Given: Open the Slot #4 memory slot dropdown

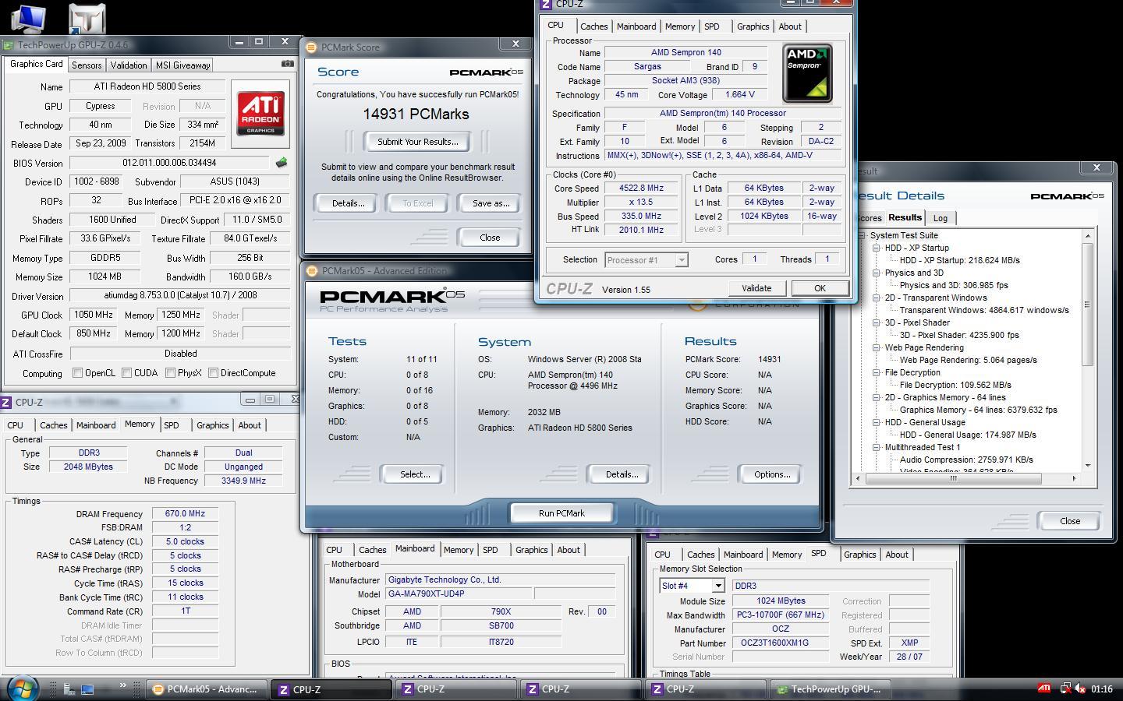Looking at the screenshot, I should (x=717, y=586).
